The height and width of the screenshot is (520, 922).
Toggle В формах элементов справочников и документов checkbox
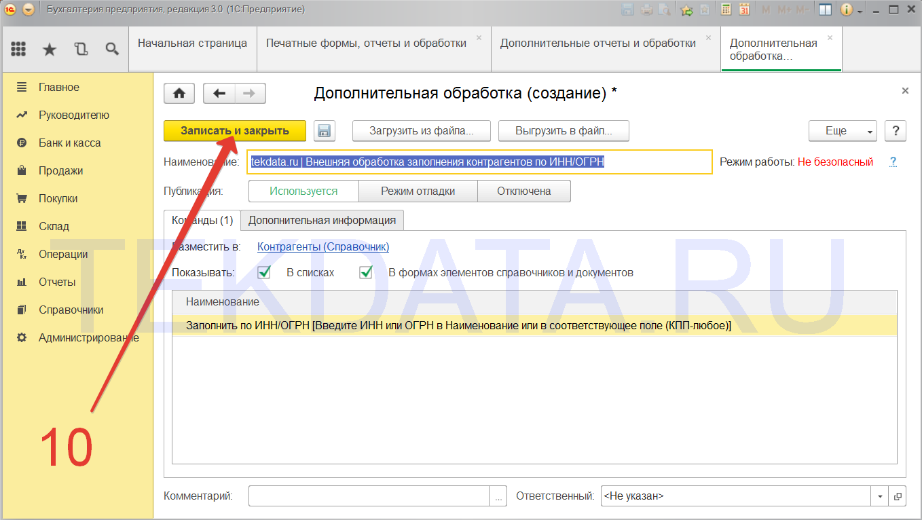(366, 272)
